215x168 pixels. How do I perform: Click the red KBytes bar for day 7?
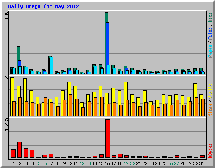click(51, 156)
